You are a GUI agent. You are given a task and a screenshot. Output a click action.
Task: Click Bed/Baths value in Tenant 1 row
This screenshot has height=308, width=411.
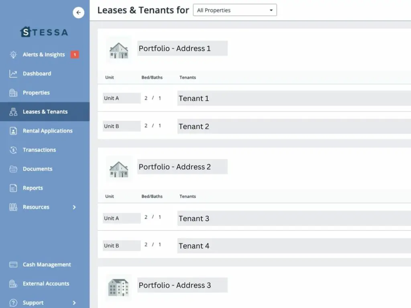[153, 98]
